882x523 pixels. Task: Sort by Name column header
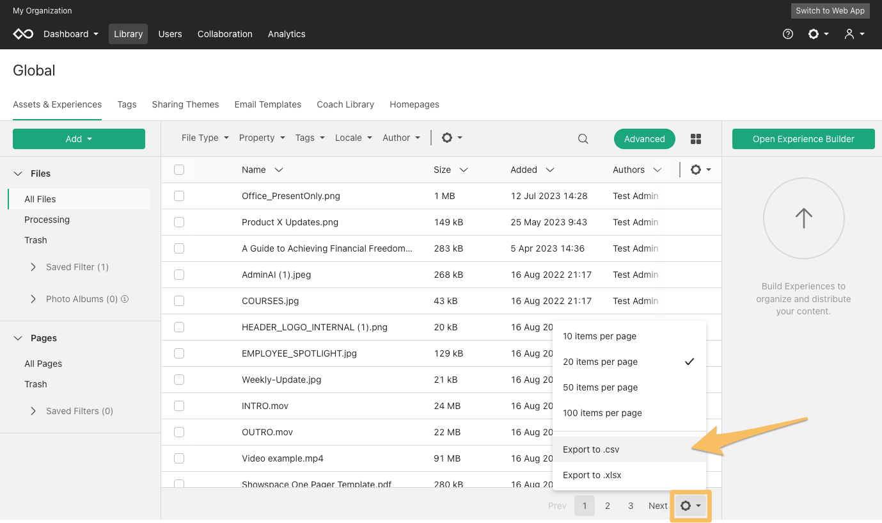[262, 170]
